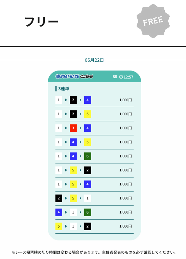Click the green 6 ending the 4-1-6 row
Screen dimensions: 186x259
[88, 212]
